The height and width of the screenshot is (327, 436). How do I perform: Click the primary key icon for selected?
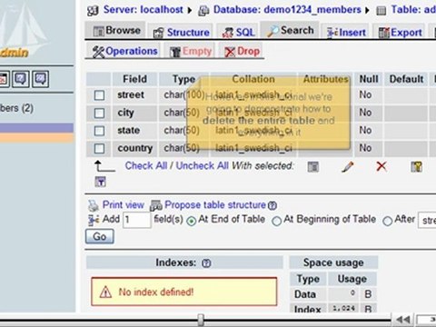(x=416, y=166)
